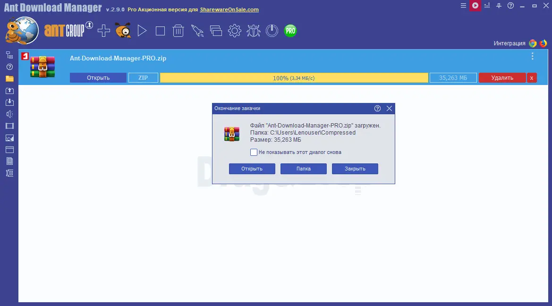Click the archive thumbnail in download row
Screen dimensions: 552x306
[x=42, y=67]
